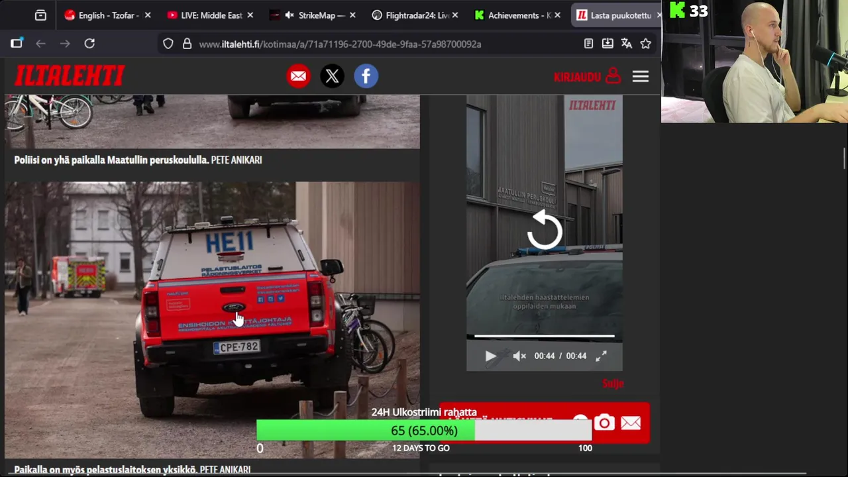Switch to the Achievements Kick tab
Image resolution: width=848 pixels, height=477 pixels.
[517, 15]
